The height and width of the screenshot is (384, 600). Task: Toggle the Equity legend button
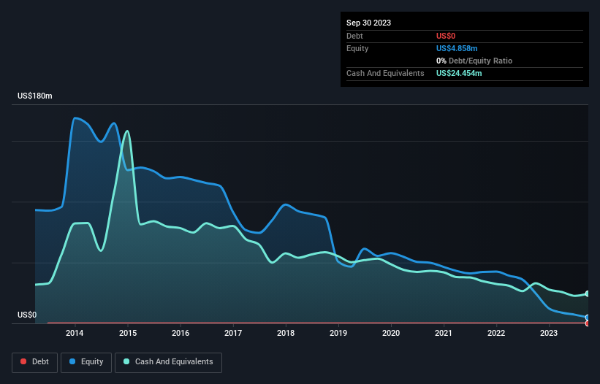point(86,362)
